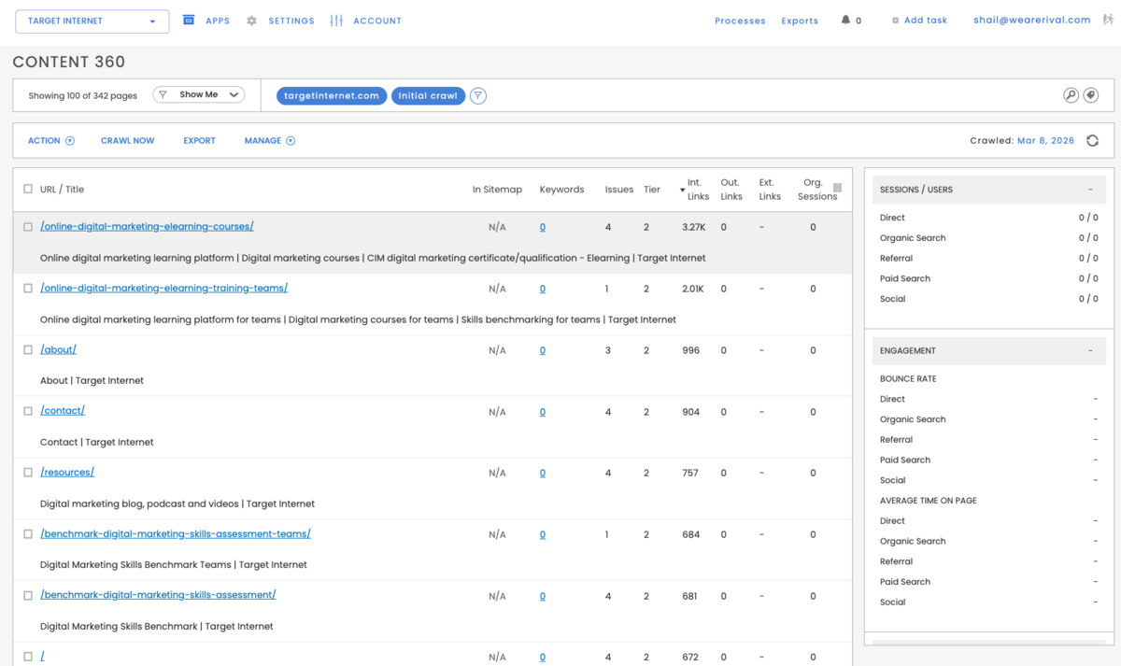Open the Mar 8, 2026 crawl date link

1045,141
